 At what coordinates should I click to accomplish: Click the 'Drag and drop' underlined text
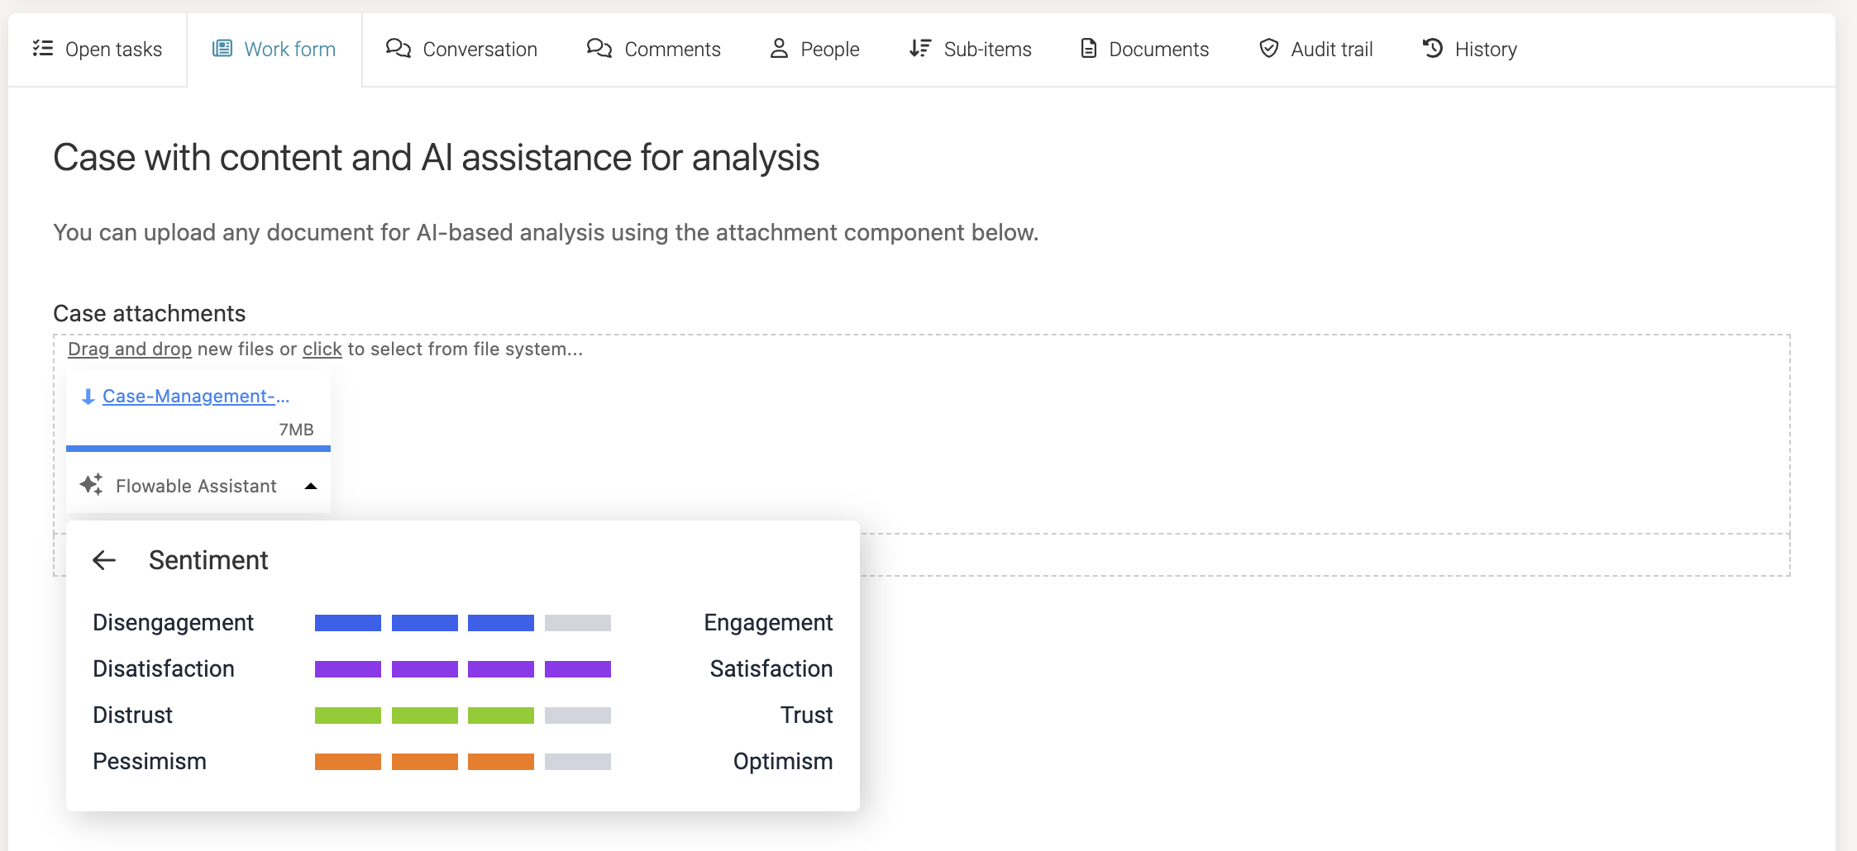pos(130,349)
